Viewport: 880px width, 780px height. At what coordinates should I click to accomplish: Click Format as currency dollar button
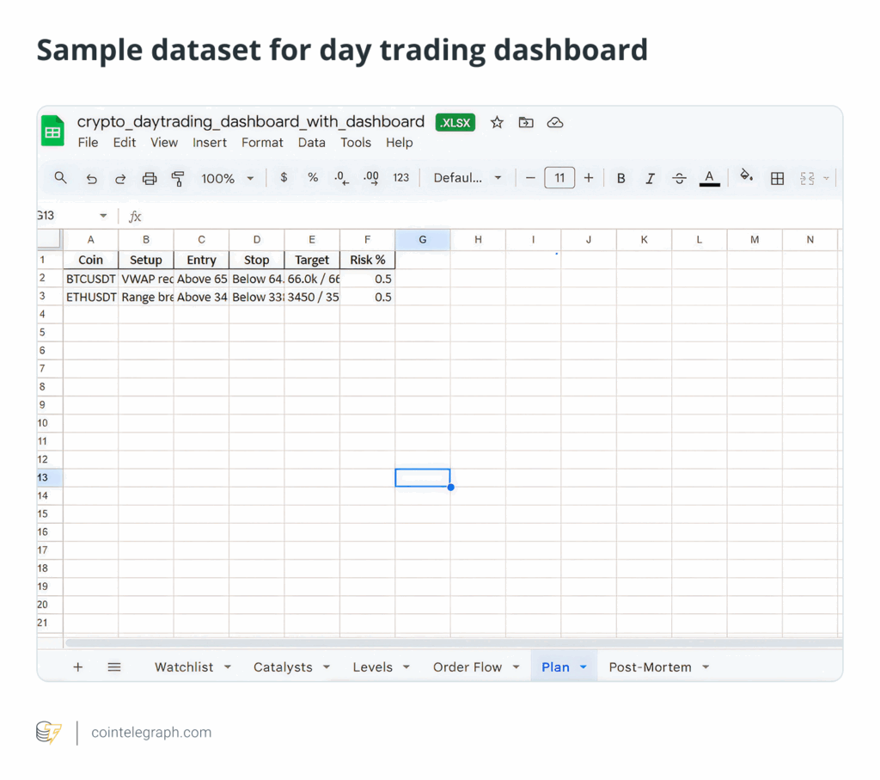click(x=284, y=178)
